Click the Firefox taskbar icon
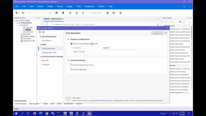This screenshot has width=206, height=116. (x=34, y=113)
